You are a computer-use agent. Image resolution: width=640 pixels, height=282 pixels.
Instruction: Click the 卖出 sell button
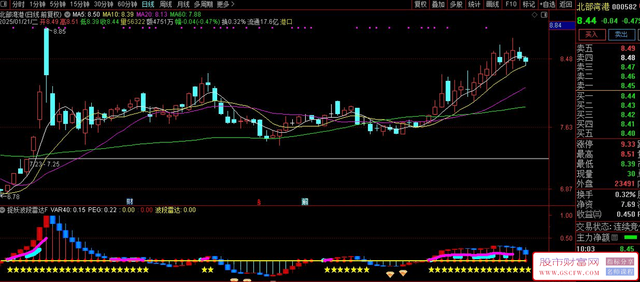pyautogui.click(x=621, y=34)
